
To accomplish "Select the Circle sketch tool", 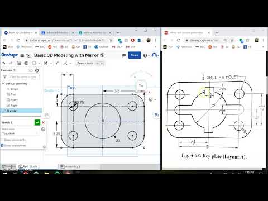I will pyautogui.click(x=34, y=63).
